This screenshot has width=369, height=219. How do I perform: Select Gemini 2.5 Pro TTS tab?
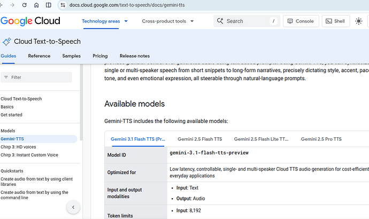click(x=321, y=139)
